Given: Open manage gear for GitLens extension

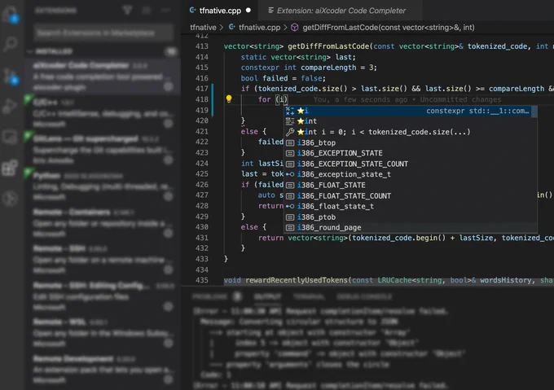Looking at the screenshot, I should pyautogui.click(x=169, y=160).
